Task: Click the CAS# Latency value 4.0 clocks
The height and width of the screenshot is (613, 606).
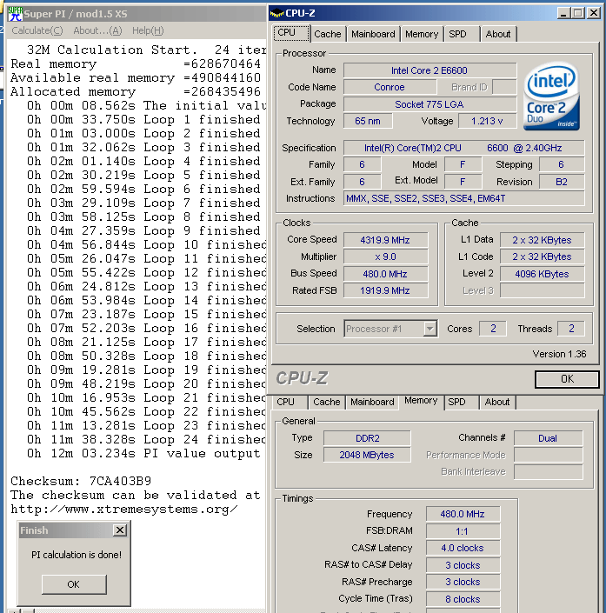Action: [463, 548]
